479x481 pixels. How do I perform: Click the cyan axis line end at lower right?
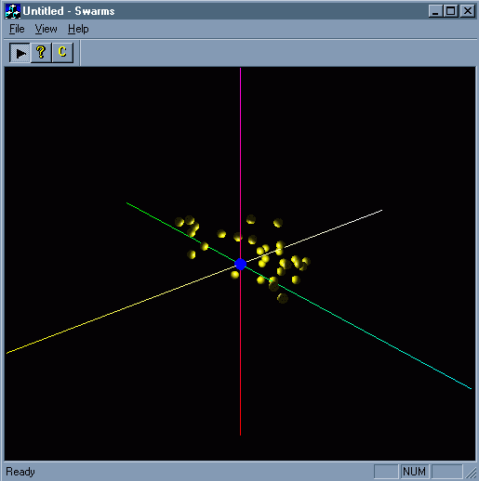(470, 388)
